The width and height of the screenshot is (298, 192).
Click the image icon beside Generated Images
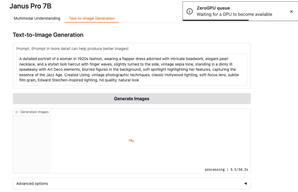pos(17,112)
